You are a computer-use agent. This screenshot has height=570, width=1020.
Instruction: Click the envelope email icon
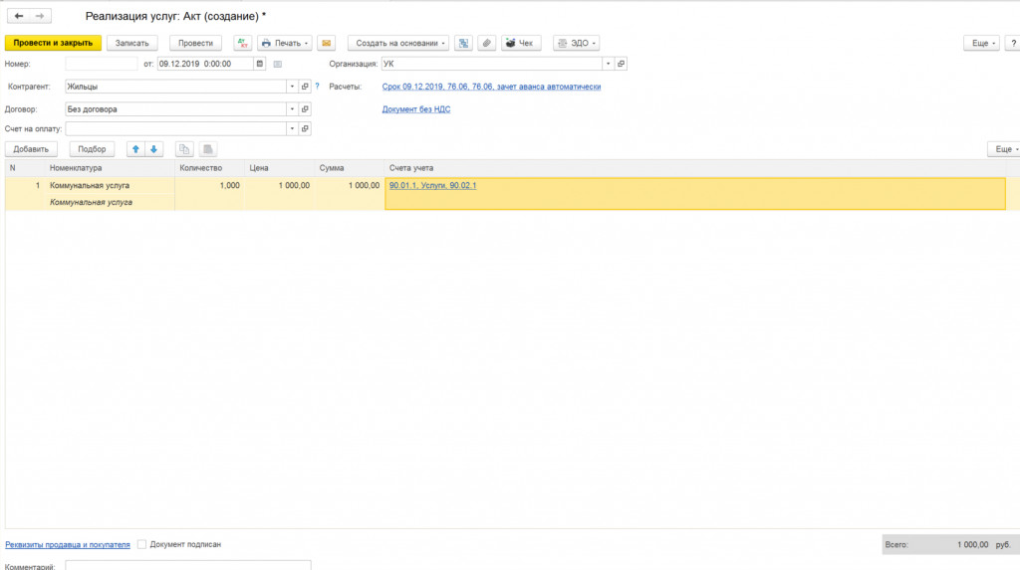[327, 43]
